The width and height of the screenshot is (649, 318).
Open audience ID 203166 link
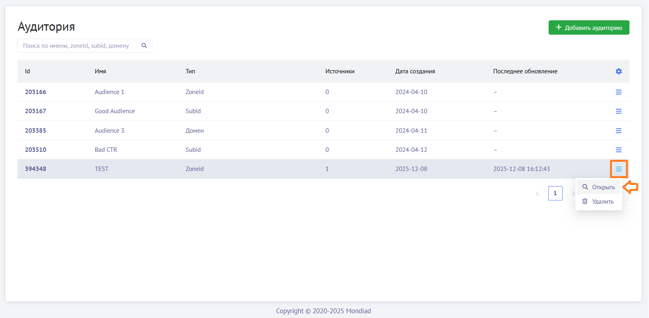(x=35, y=92)
